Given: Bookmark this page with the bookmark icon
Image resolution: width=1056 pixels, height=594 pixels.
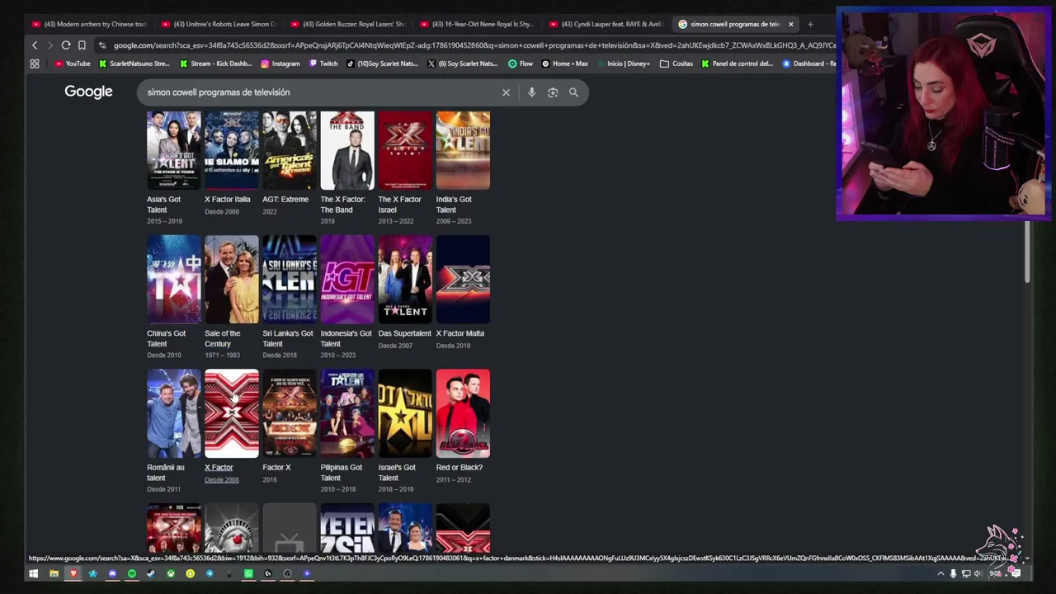Looking at the screenshot, I should coord(82,45).
